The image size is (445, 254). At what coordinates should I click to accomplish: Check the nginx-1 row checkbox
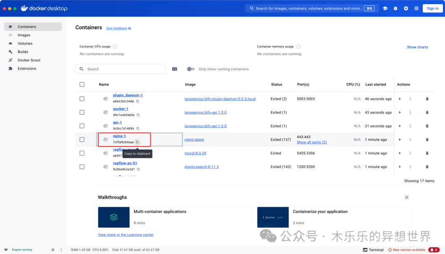click(82, 140)
